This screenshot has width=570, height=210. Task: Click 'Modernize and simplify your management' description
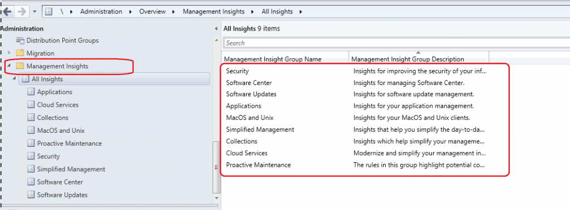(x=419, y=153)
